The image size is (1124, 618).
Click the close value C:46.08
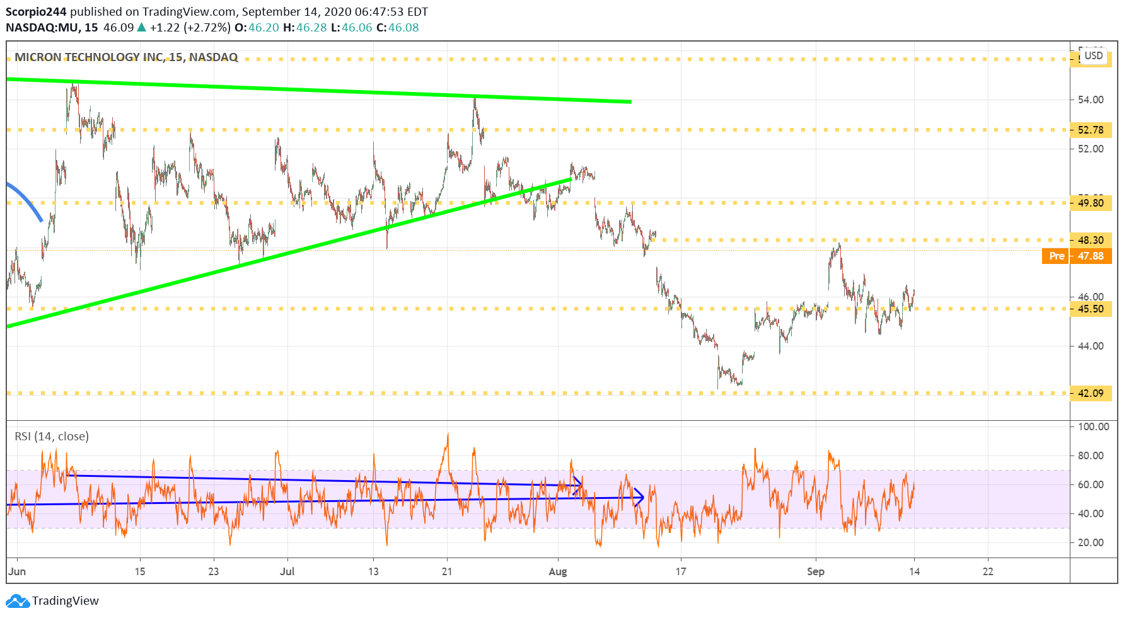(x=398, y=28)
